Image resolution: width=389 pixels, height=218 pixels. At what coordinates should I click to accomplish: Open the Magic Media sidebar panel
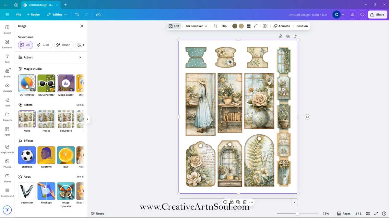7,149
